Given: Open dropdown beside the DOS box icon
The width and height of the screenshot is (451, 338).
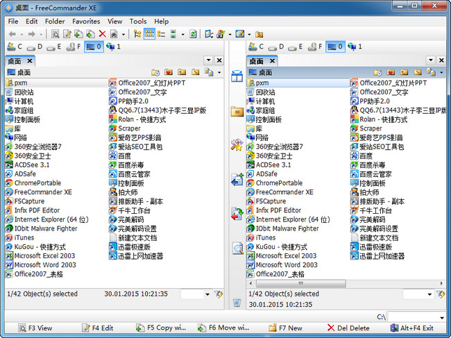Looking at the screenshot, I should coord(230,35).
